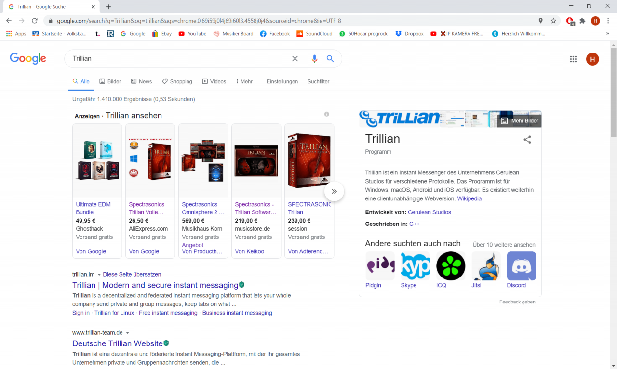Open the Chrome three-dot menu

[x=608, y=21]
